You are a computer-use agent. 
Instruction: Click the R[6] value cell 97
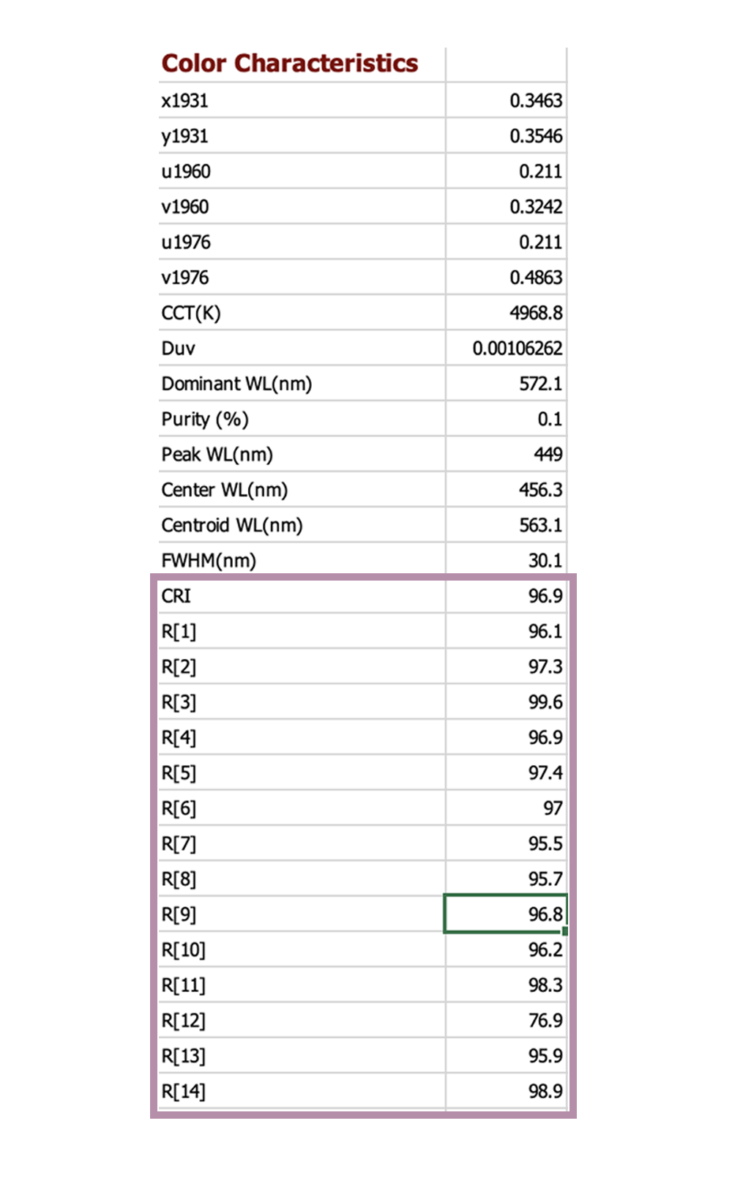(x=506, y=808)
